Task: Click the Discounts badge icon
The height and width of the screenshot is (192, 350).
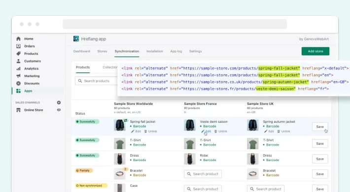Action: [19, 83]
